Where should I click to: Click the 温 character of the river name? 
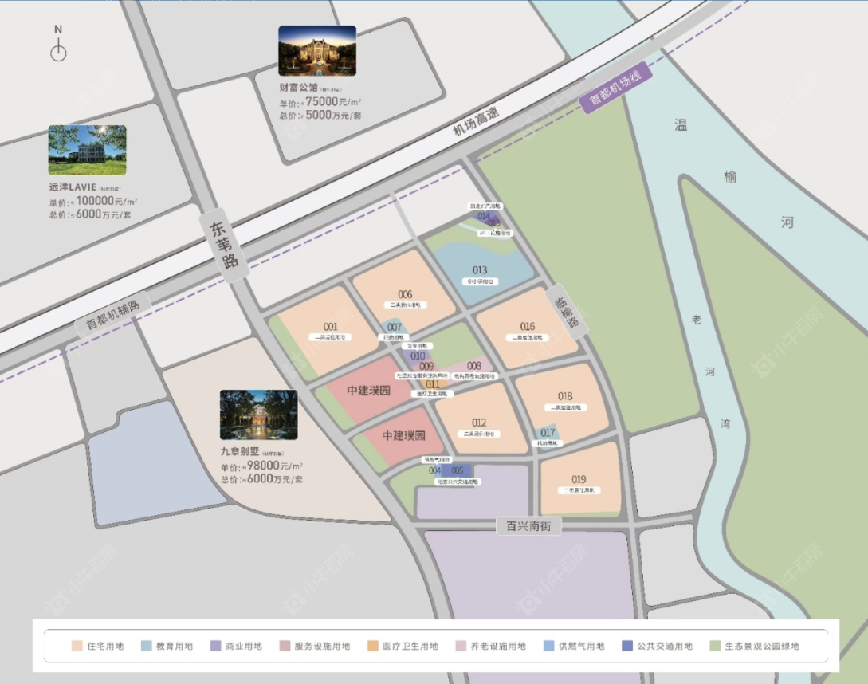click(x=681, y=124)
